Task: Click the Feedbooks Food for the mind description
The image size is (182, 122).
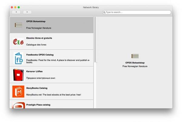Action: pos(58,61)
